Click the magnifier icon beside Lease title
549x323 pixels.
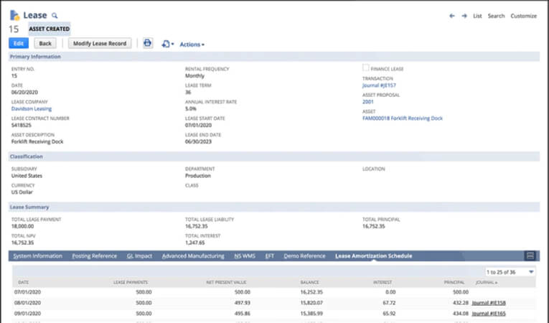[x=55, y=16]
